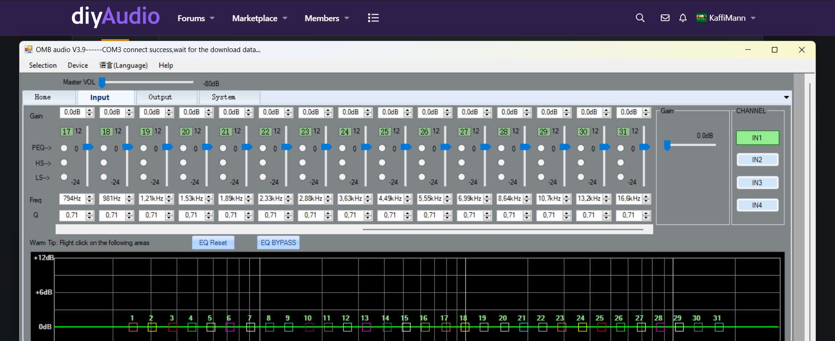Open the Marketplace dropdown menu
Viewport: 835px width, 341px height.
pyautogui.click(x=259, y=18)
